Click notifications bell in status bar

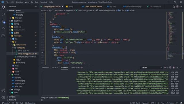(181, 103)
